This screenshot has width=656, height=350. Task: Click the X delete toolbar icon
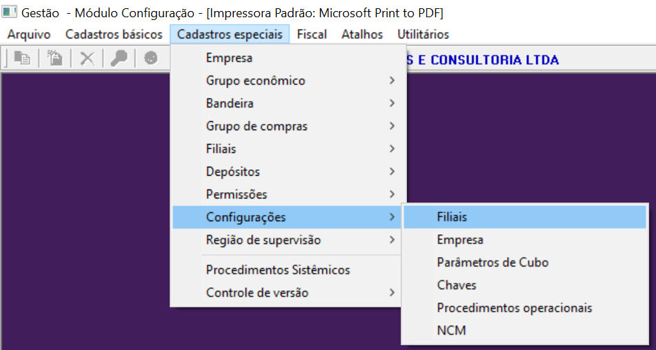87,59
